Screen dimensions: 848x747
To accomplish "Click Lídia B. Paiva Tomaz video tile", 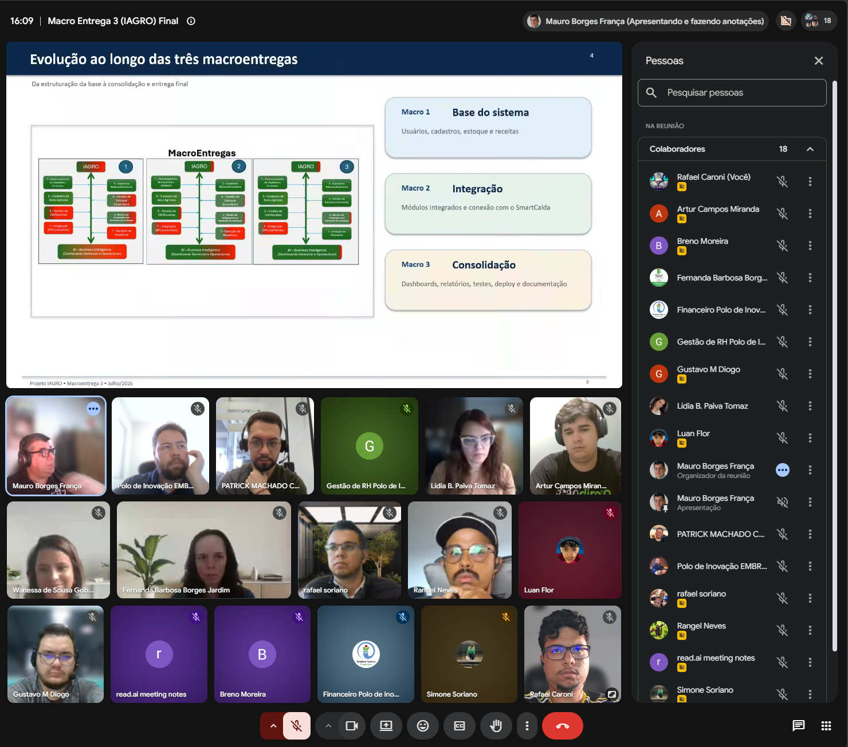I will point(474,446).
